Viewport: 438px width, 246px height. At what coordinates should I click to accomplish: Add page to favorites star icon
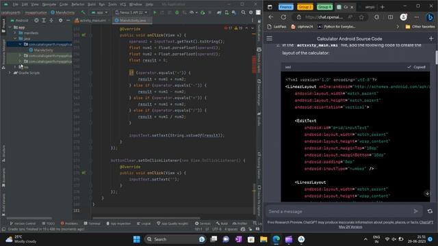point(361,17)
